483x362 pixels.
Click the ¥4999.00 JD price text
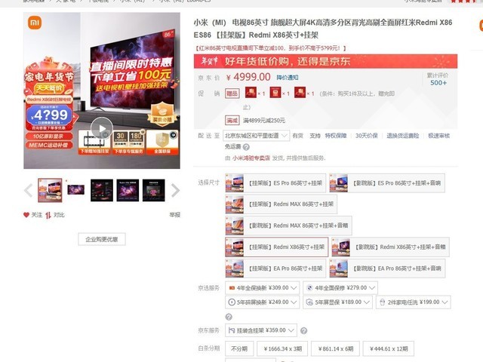point(248,77)
